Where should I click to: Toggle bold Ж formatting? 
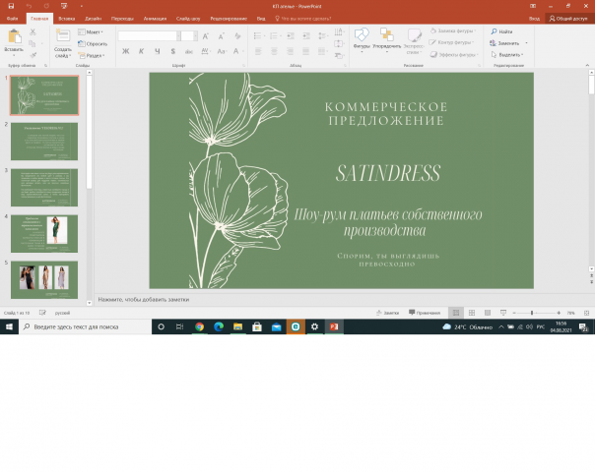pyautogui.click(x=126, y=51)
